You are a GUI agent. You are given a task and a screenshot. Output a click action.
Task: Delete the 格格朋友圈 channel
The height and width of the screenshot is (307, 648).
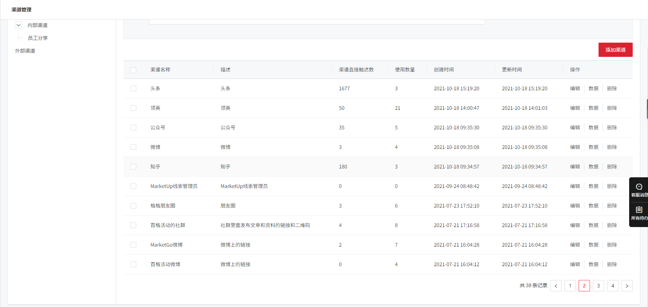[612, 206]
